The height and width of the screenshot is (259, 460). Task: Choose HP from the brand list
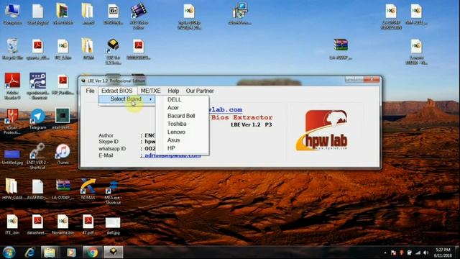(171, 148)
